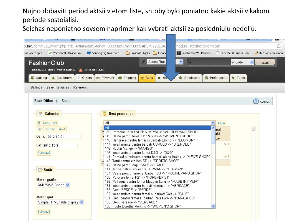
Task: Click the Best promotion medal icon
Action: [105, 113]
